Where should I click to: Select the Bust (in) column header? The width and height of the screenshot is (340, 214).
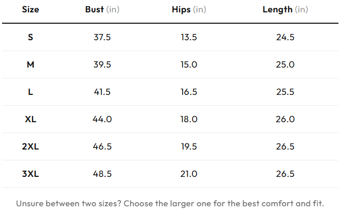102,9
